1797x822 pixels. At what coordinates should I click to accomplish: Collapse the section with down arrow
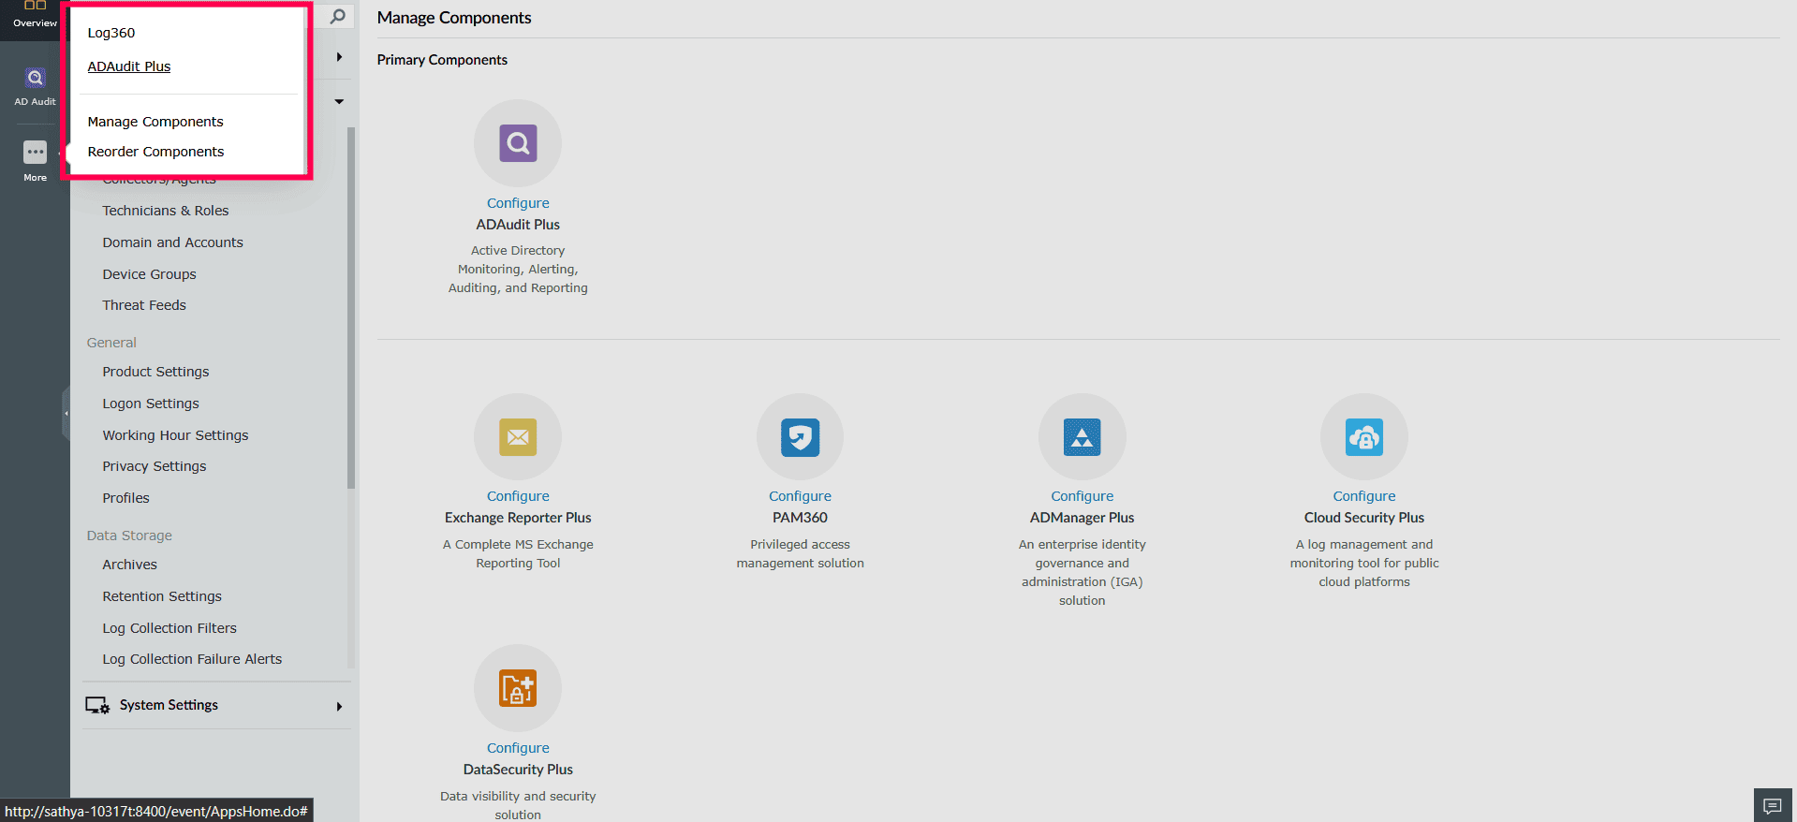pyautogui.click(x=339, y=101)
